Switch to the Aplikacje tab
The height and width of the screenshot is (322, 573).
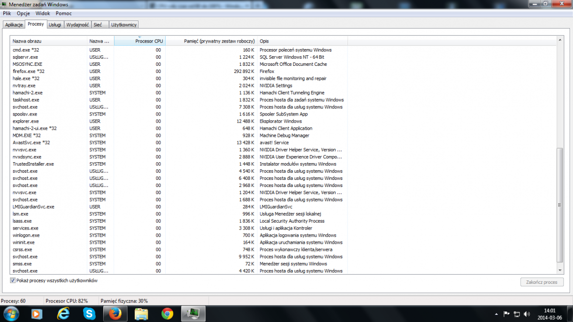click(x=14, y=24)
